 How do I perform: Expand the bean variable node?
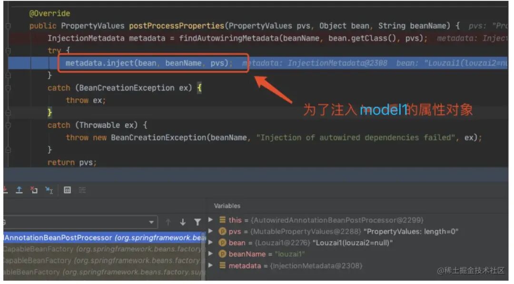click(x=211, y=243)
